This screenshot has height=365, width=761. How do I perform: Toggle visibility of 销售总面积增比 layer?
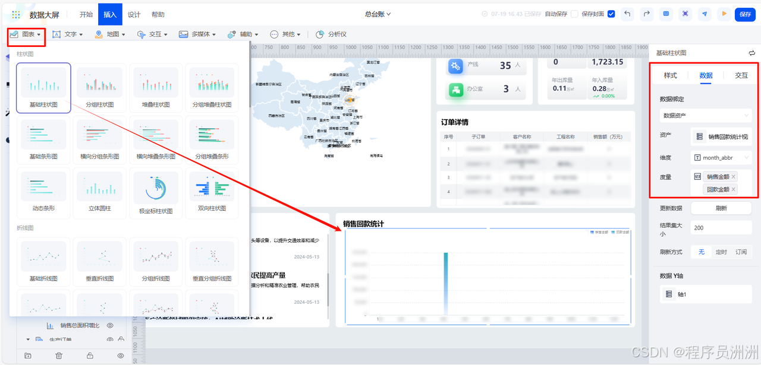[x=109, y=326]
